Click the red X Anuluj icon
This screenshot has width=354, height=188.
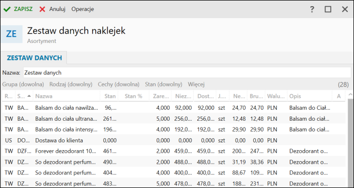pos(42,9)
